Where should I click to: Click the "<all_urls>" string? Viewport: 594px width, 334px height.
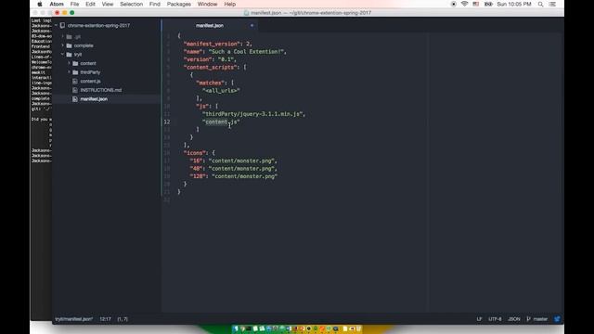(x=221, y=91)
